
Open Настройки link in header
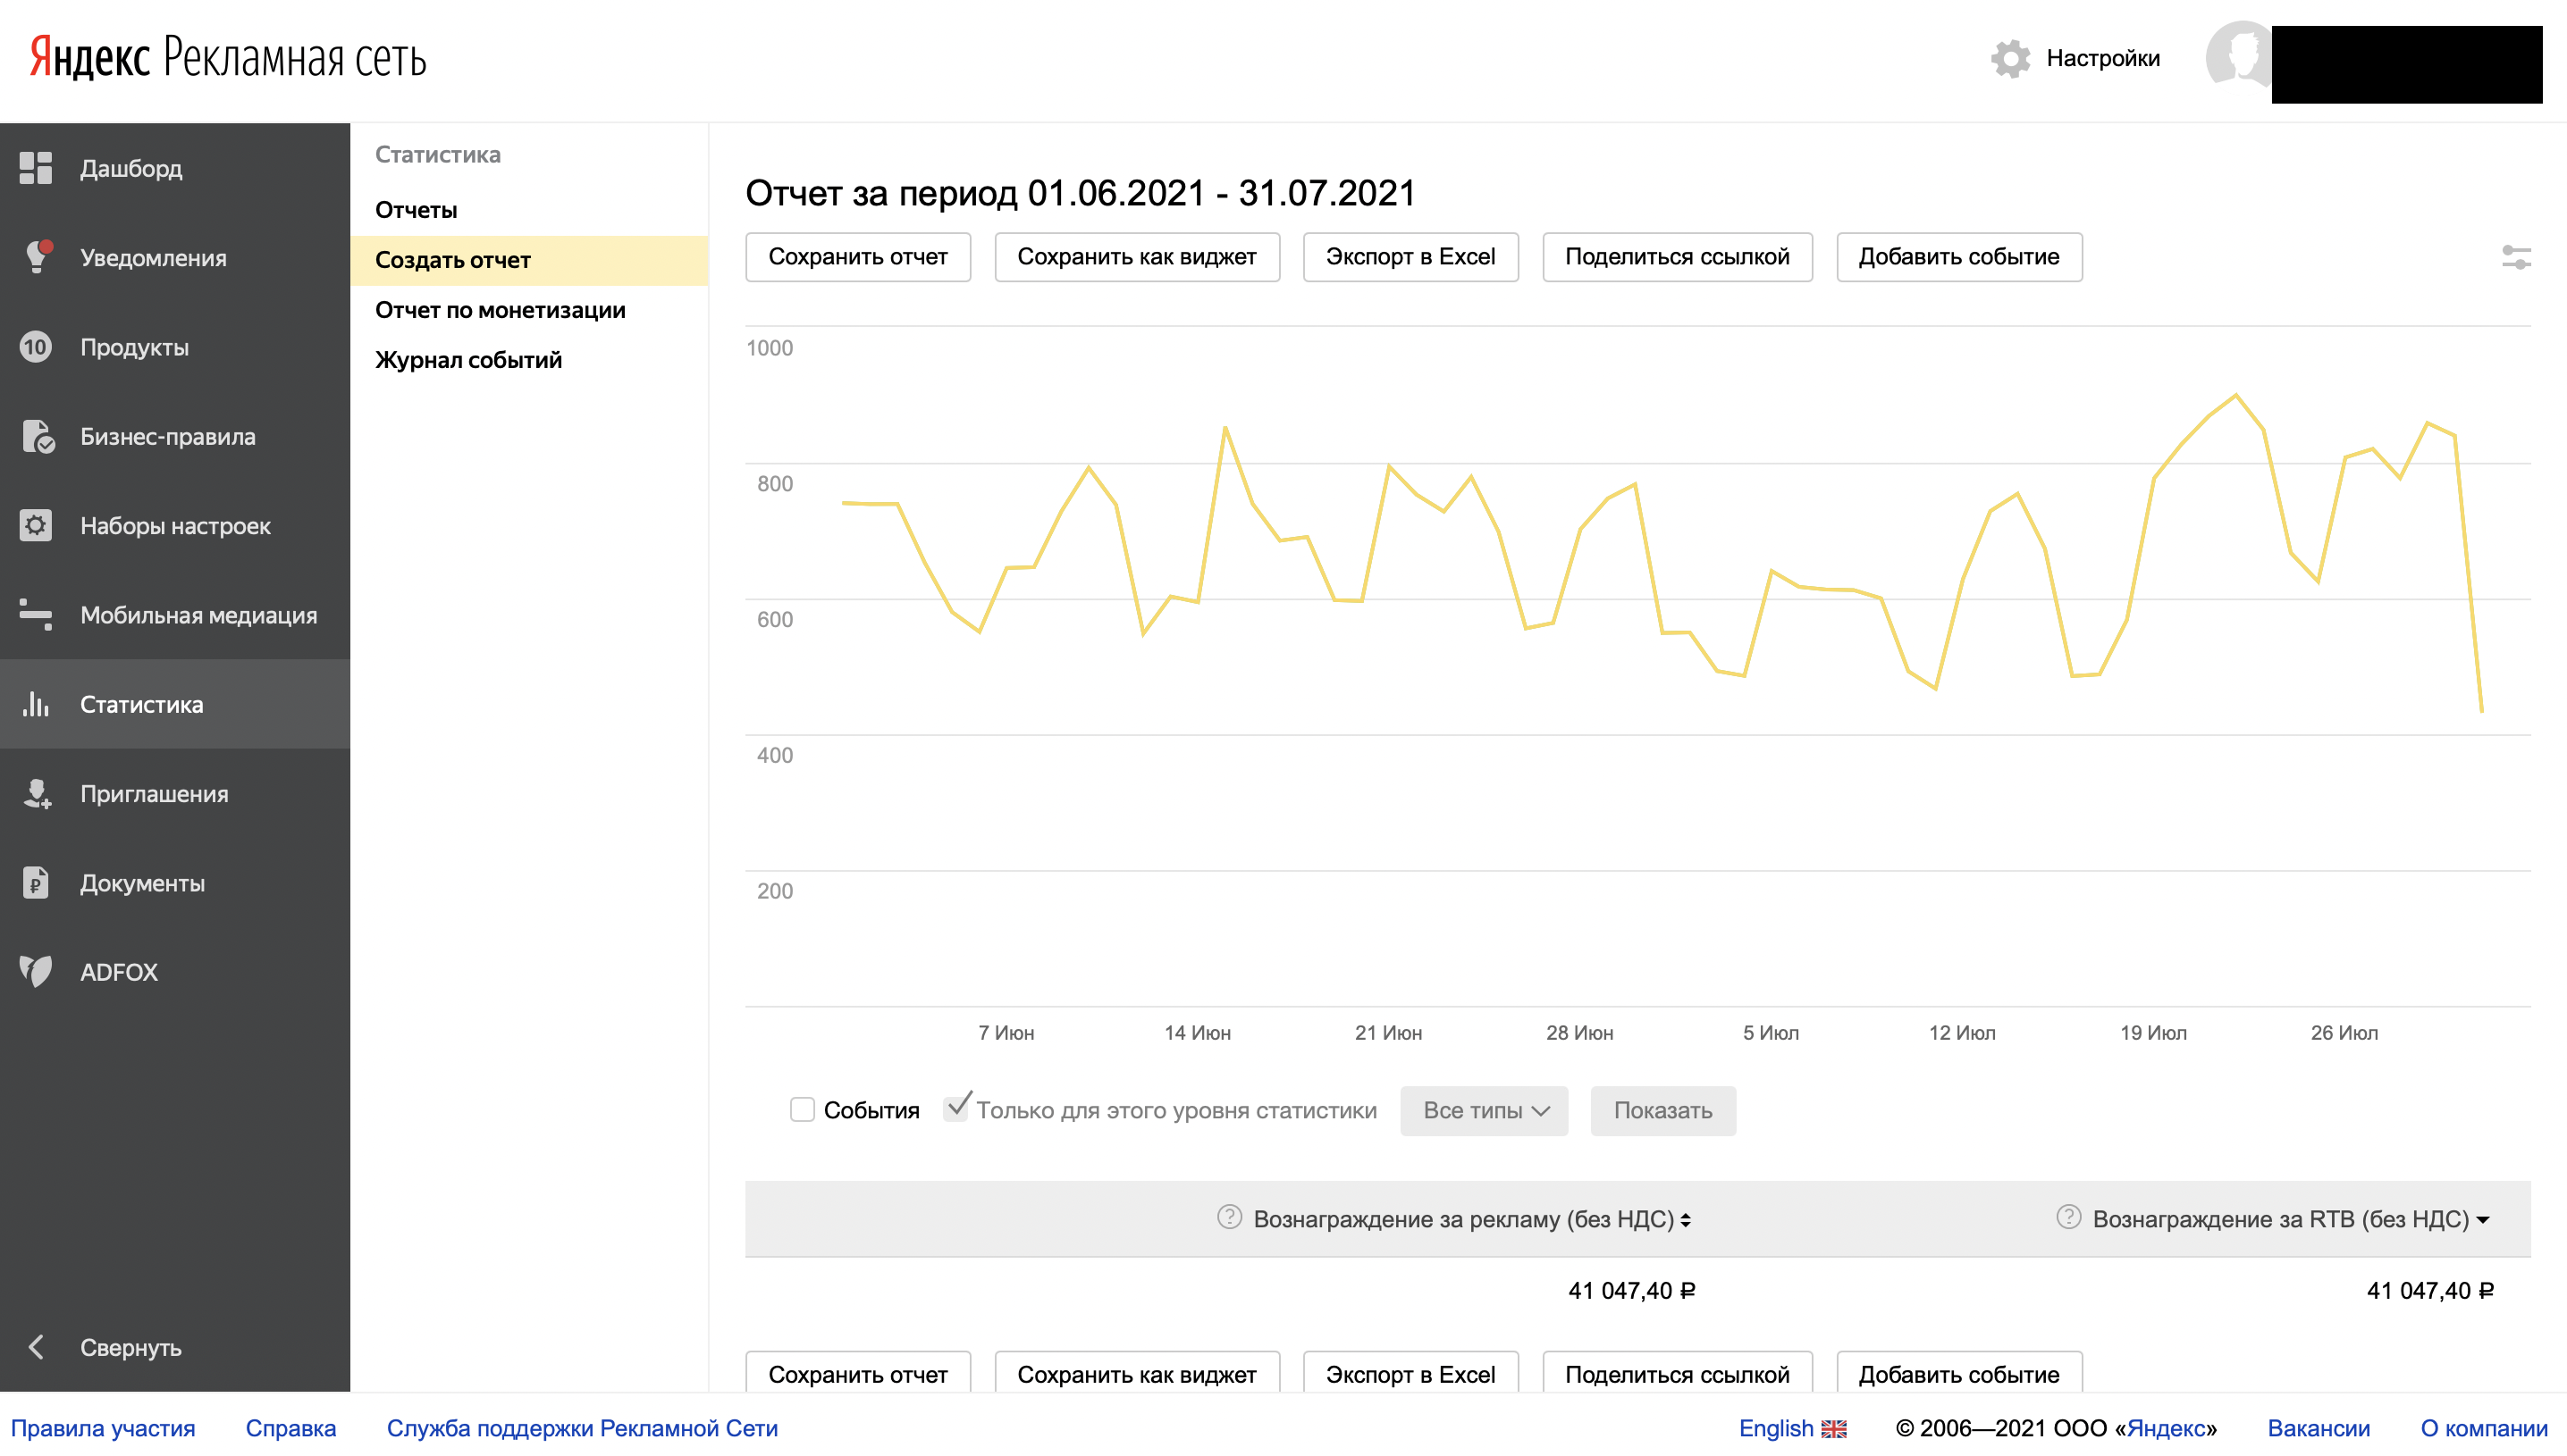(x=2103, y=58)
